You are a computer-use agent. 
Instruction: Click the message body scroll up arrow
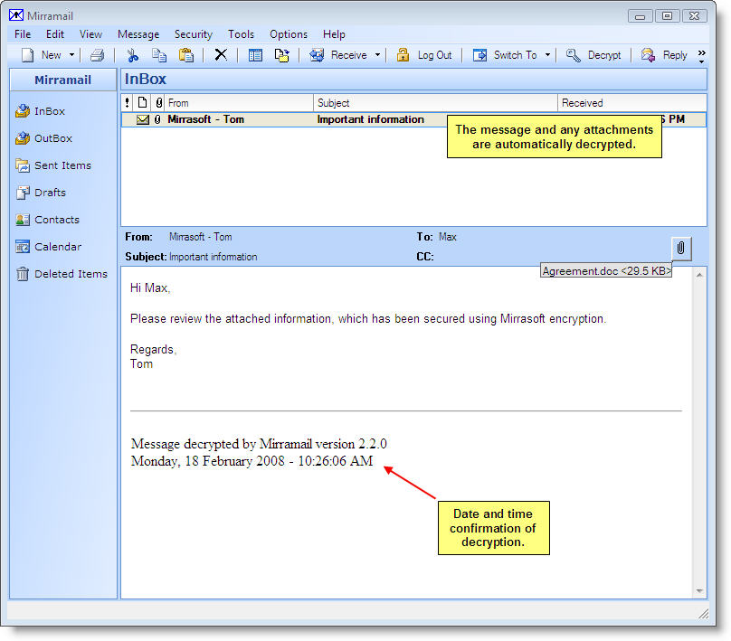click(699, 276)
